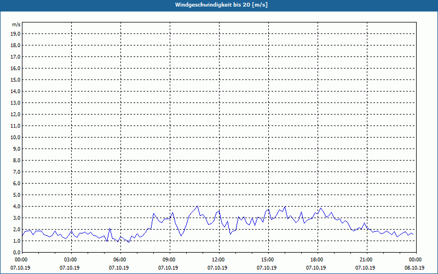Select the "07.10.19" date below "03:00"
438x274 pixels.
tap(70, 268)
